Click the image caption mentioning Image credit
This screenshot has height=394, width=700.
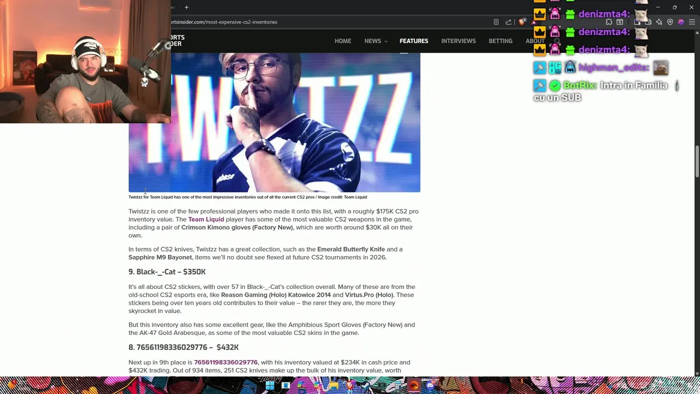point(248,197)
